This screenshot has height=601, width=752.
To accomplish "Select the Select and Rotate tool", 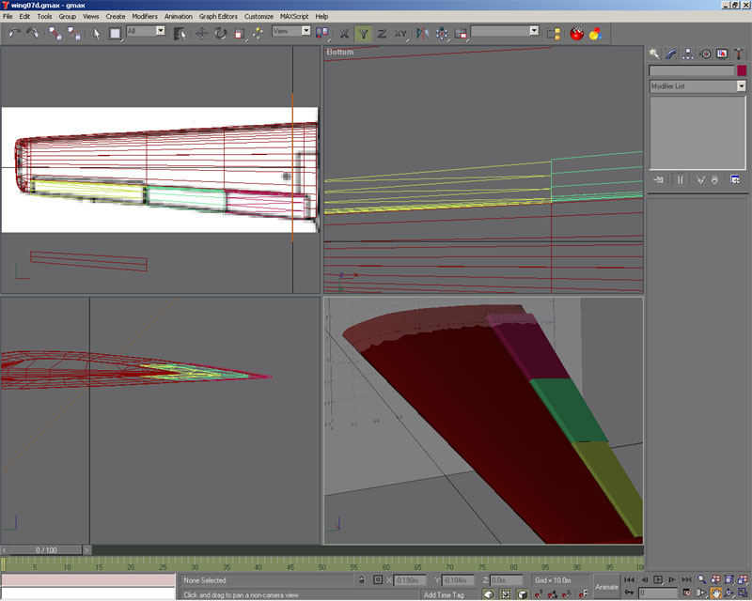I will pos(220,33).
